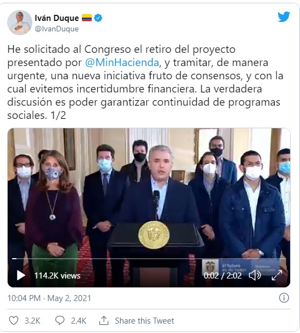Mute the video with speaker icon
300x333 pixels.
254,275
